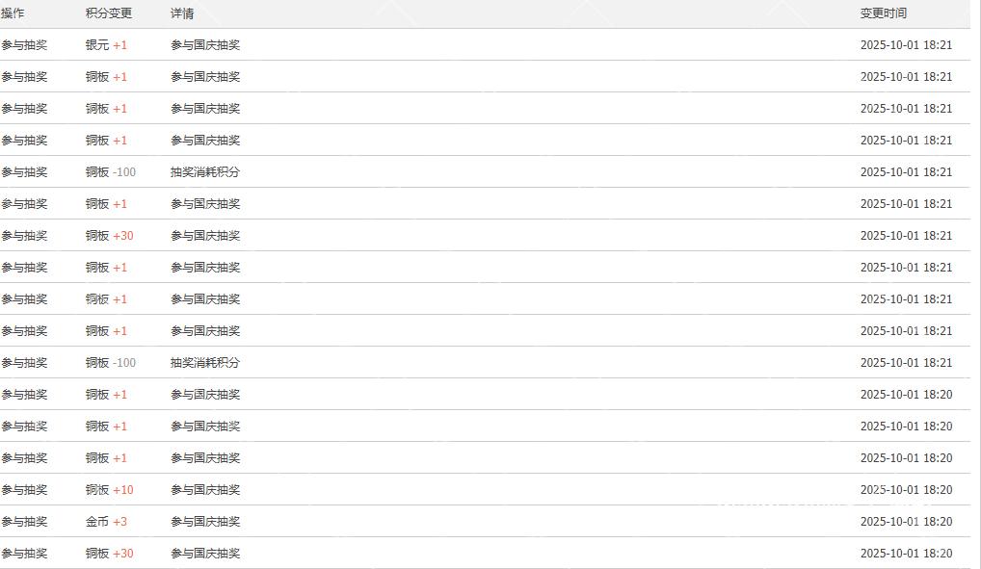Viewport: 981px width, 569px height.
Task: Click 参与抽奖 in the 铜板 +10 row
Action: pyautogui.click(x=24, y=490)
